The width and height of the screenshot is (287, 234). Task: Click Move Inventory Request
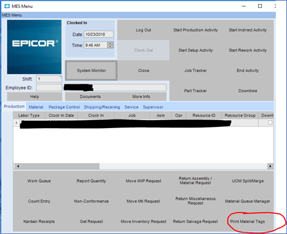tap(143, 222)
